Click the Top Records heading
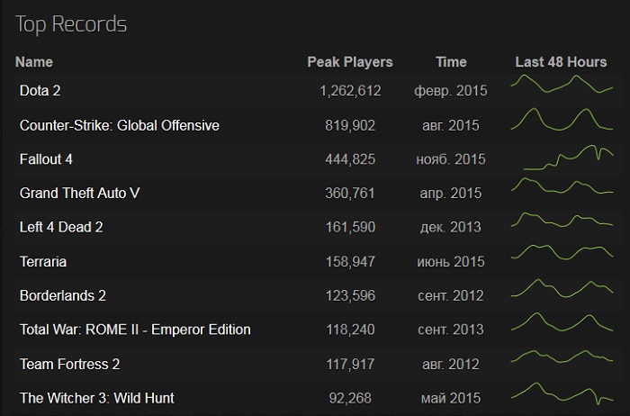 [x=71, y=23]
